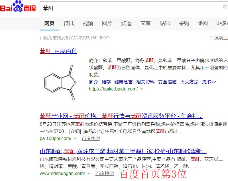
Task: Click the 百度为您找到相关结果约3,750,000个 text
Action: coord(75,38)
